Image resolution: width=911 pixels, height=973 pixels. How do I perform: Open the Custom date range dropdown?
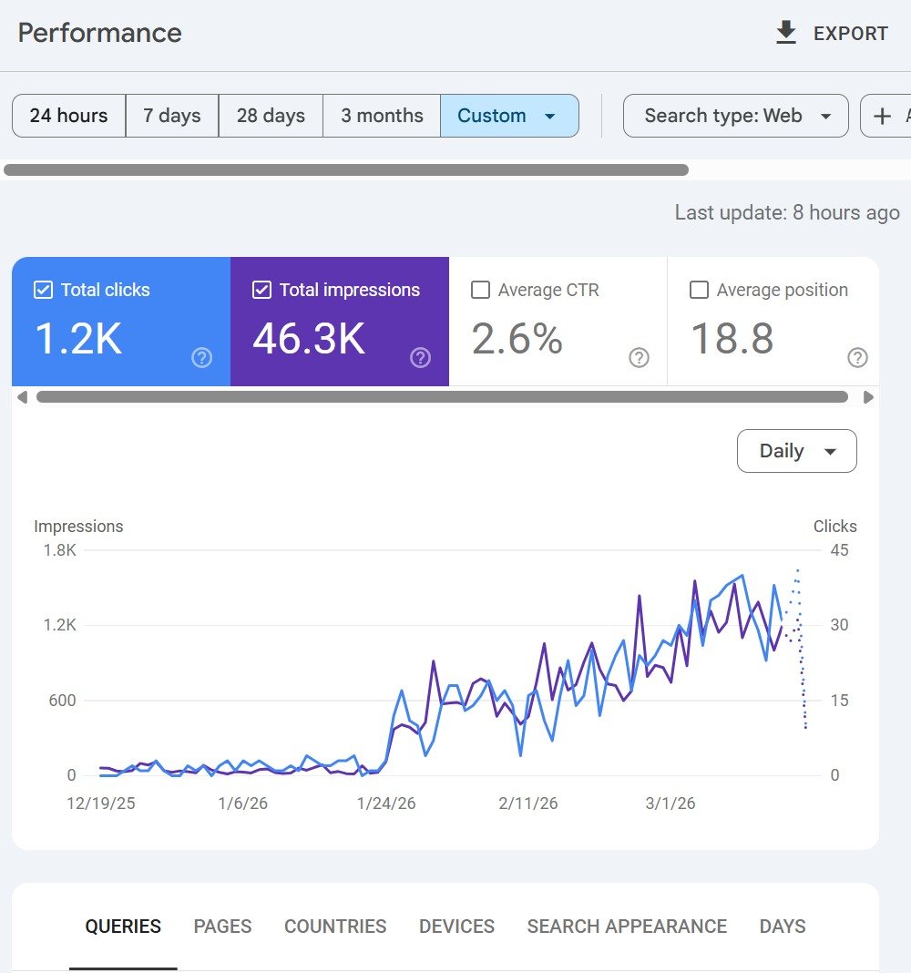click(508, 116)
